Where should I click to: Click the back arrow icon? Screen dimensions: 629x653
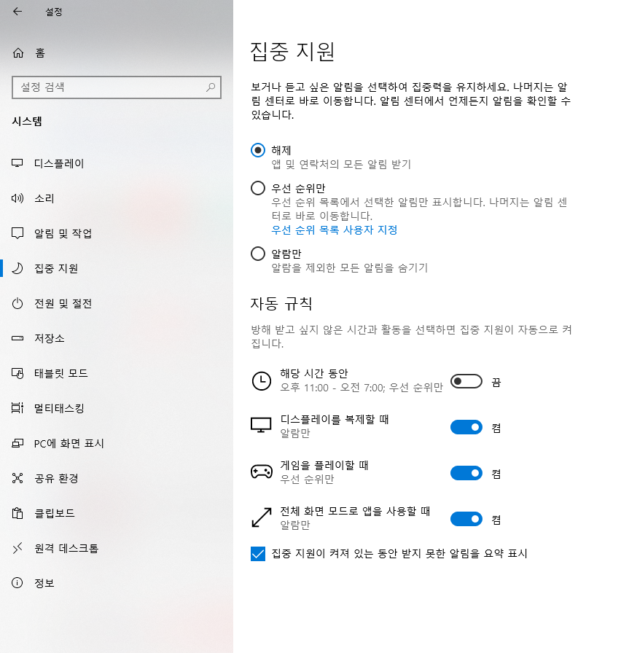click(x=17, y=12)
